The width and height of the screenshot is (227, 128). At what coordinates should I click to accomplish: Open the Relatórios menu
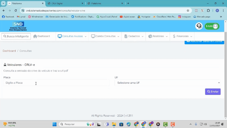point(158,36)
